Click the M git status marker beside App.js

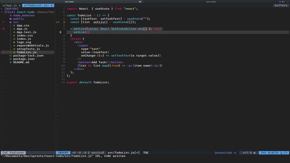pos(3,29)
